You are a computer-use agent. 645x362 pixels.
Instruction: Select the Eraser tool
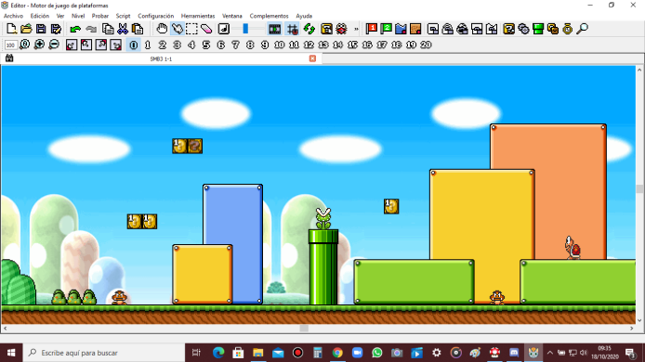tap(206, 29)
